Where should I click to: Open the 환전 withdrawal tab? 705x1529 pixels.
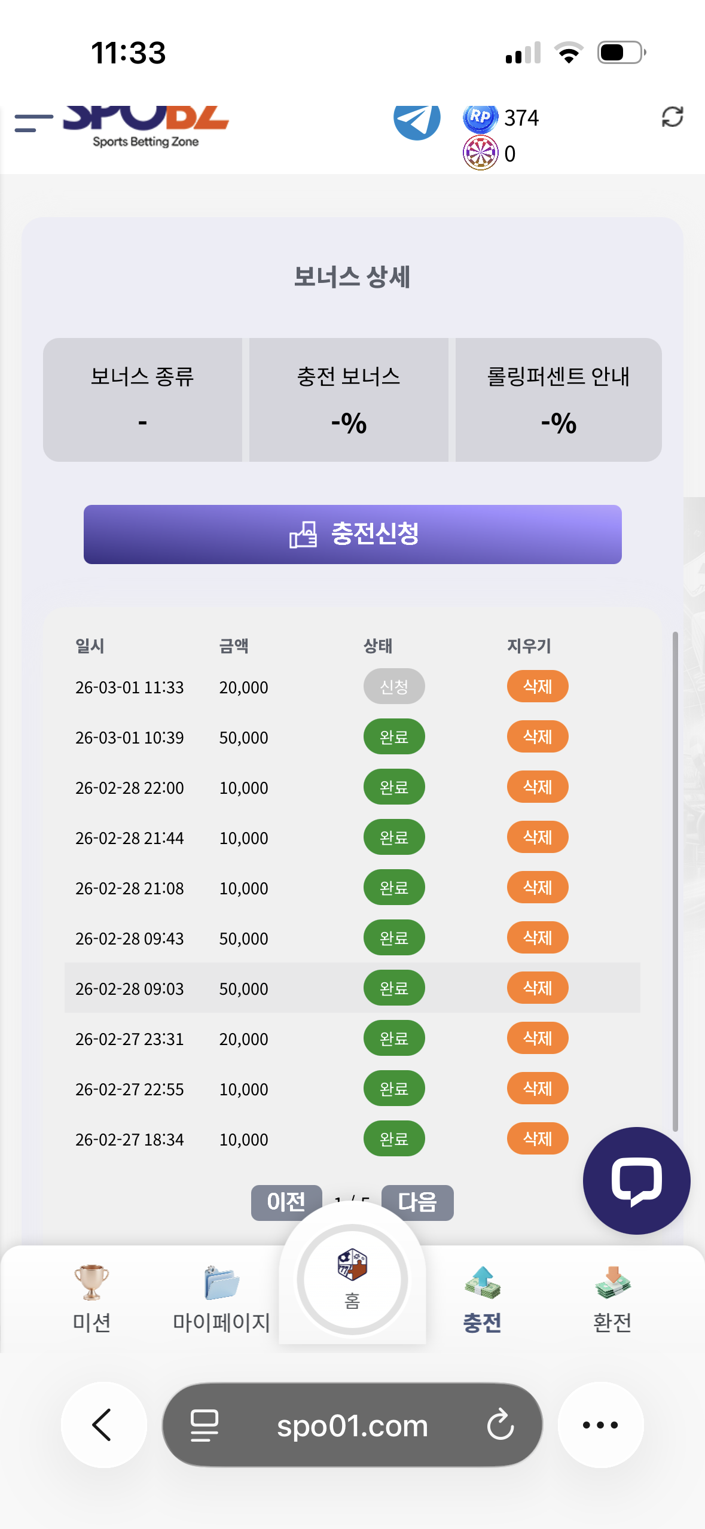click(612, 1298)
